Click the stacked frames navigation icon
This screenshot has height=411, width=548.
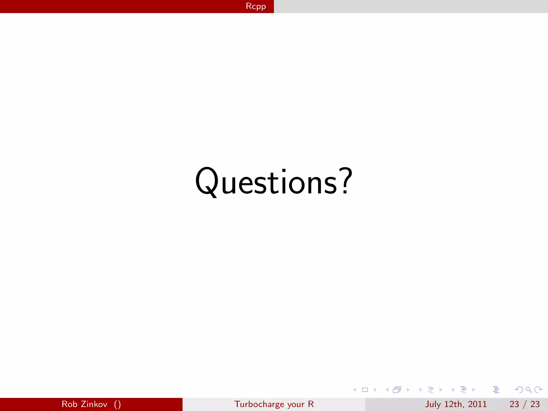click(x=397, y=390)
